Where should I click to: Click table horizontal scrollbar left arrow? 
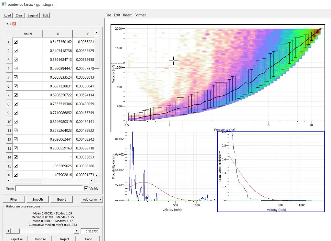click(8, 181)
